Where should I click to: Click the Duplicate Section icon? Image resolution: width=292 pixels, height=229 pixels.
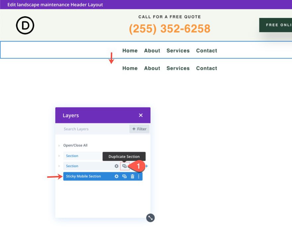[x=124, y=166]
